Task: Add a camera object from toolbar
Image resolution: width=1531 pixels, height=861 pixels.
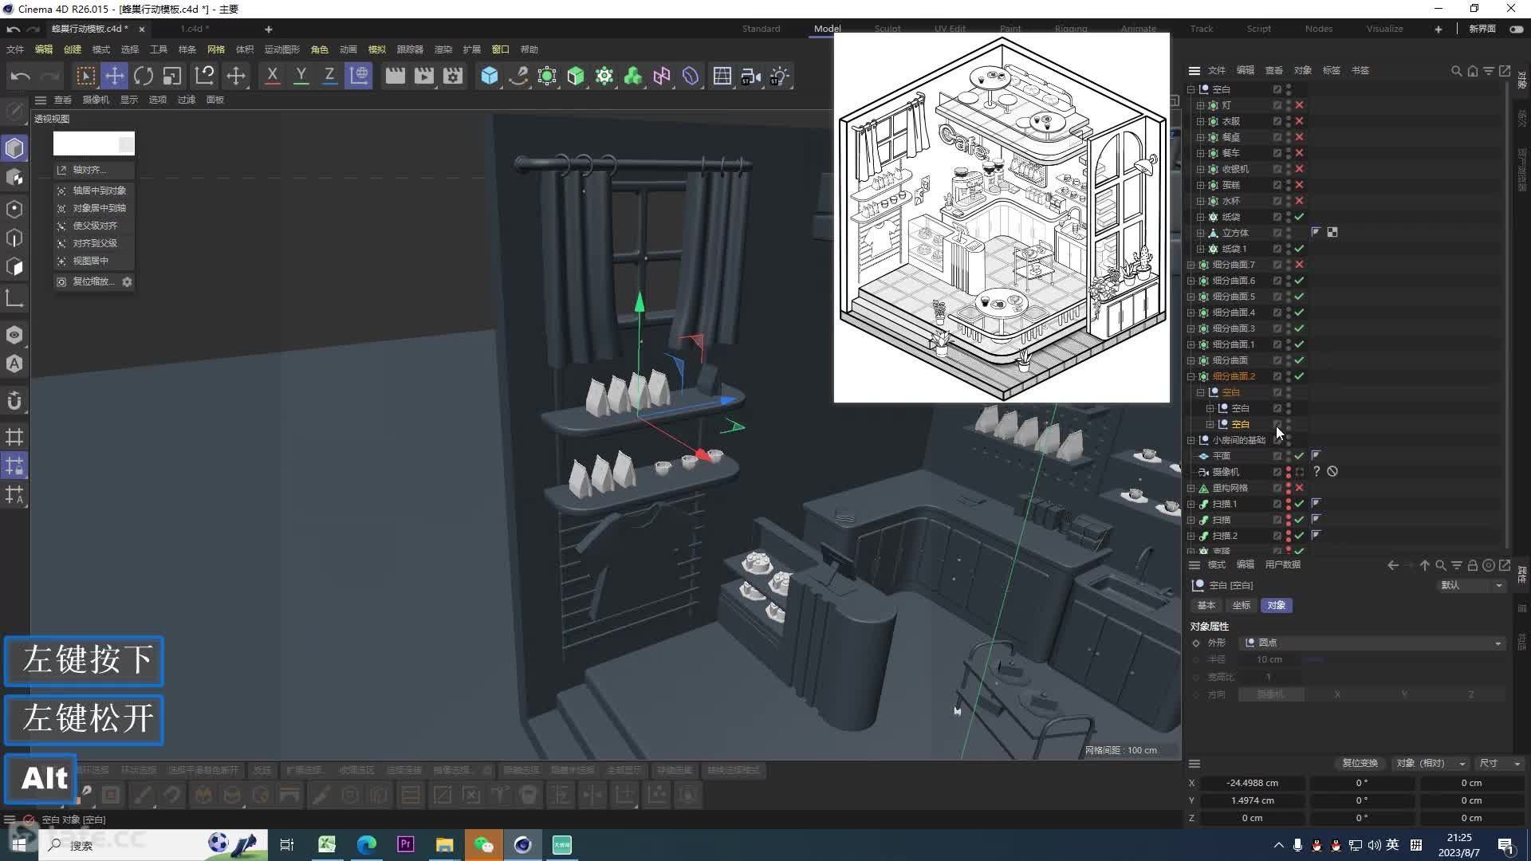Action: click(x=751, y=76)
